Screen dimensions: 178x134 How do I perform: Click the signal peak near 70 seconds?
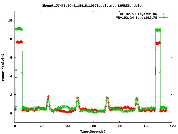click(x=107, y=98)
